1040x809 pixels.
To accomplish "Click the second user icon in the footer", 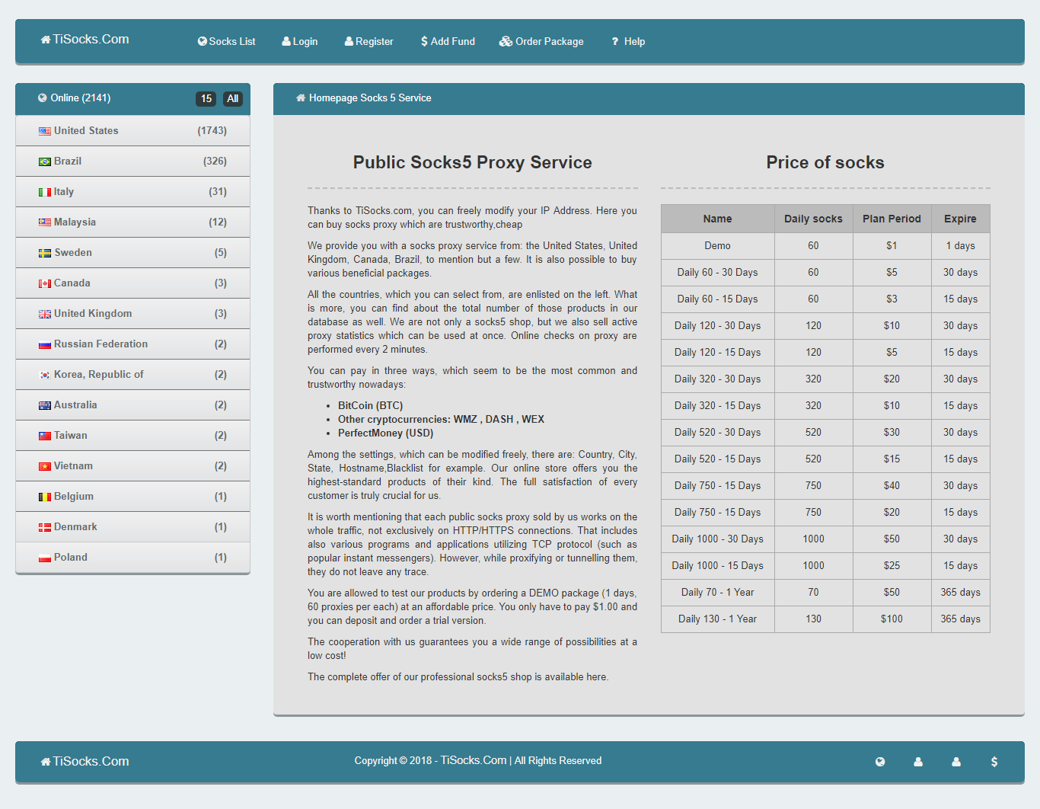I will tap(956, 762).
